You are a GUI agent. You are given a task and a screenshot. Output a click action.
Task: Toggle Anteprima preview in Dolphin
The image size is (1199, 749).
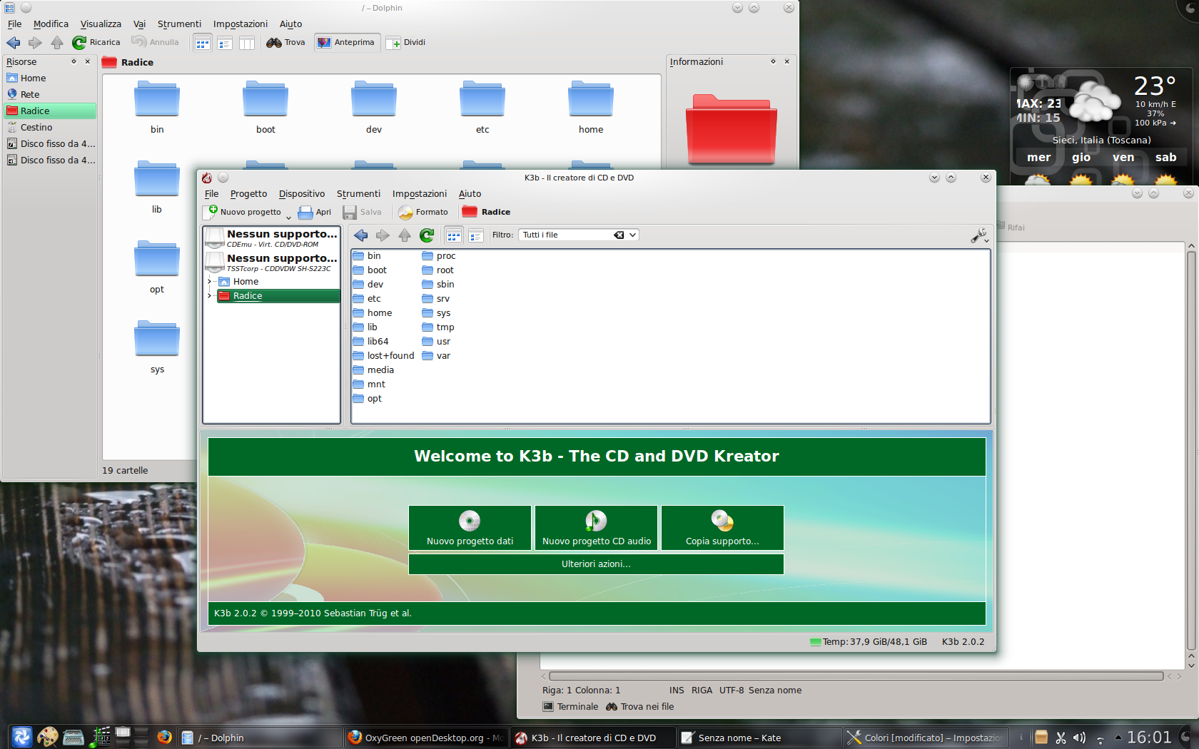click(347, 43)
